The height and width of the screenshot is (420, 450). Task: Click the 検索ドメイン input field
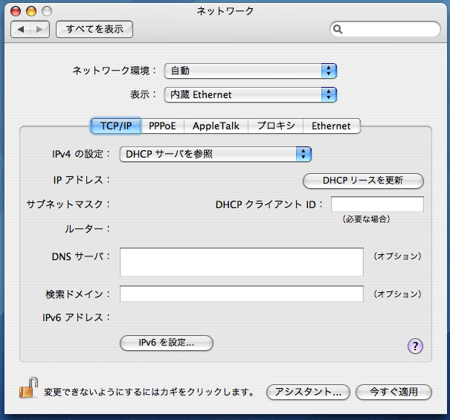[242, 294]
